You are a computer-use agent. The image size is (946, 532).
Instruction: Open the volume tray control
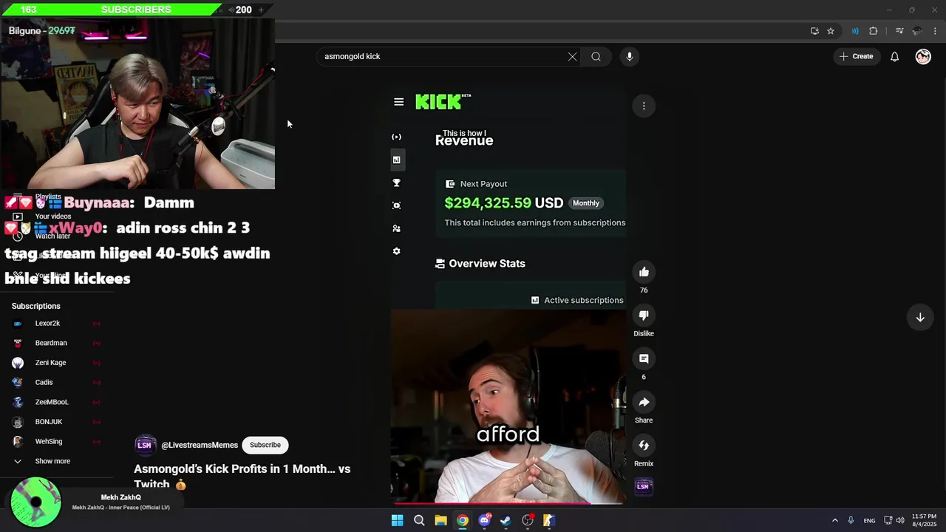click(900, 520)
